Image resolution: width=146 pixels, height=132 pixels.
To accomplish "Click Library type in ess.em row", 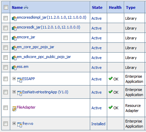I will tap(131, 68).
